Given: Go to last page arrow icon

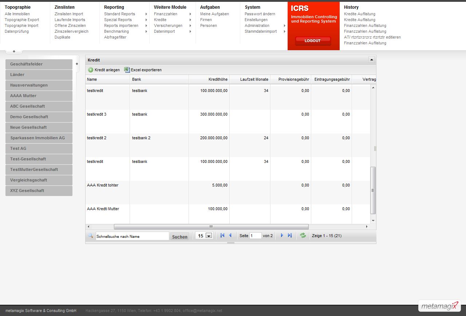Looking at the screenshot, I should [x=290, y=236].
